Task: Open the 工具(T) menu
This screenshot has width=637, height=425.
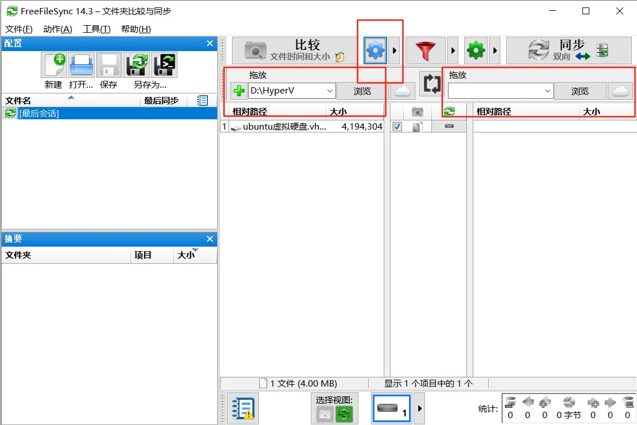Action: (x=96, y=29)
